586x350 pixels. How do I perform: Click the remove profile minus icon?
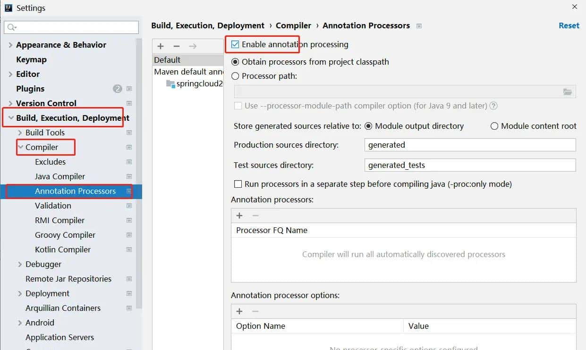[177, 46]
